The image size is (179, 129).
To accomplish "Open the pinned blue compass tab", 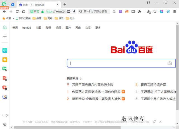I will coord(13,4).
